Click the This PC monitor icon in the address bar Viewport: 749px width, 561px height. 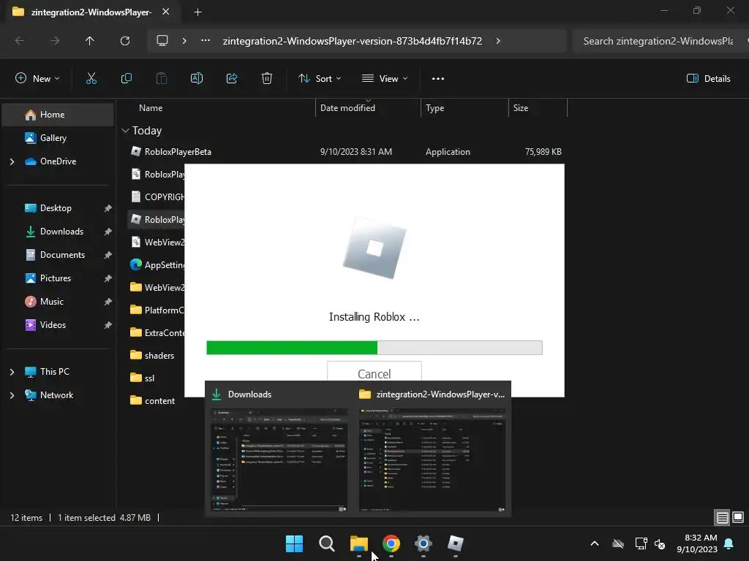pyautogui.click(x=162, y=41)
